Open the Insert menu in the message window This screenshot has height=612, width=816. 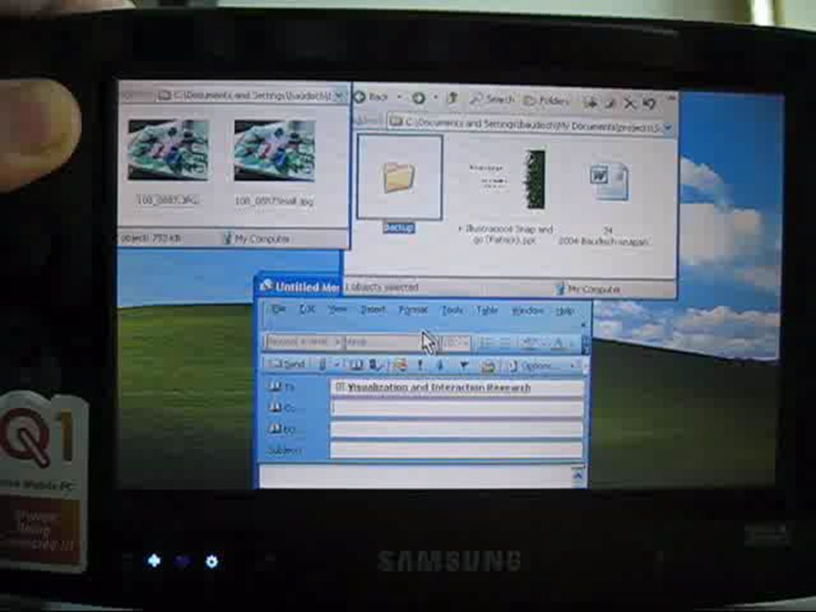(372, 309)
